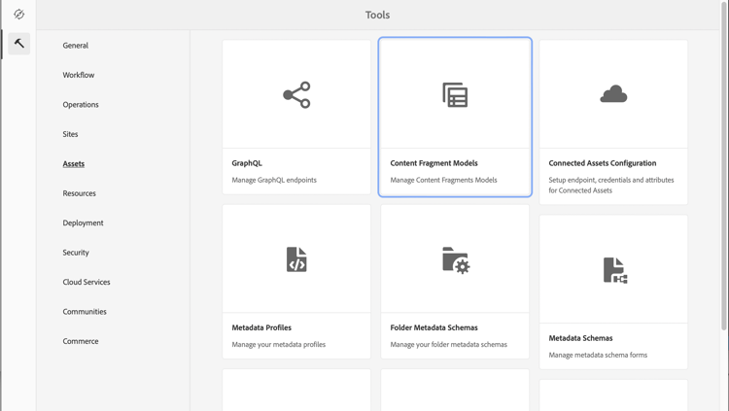Click 'Manage GraphQL endpoints' description
Screen dimensions: 729x411
274,180
